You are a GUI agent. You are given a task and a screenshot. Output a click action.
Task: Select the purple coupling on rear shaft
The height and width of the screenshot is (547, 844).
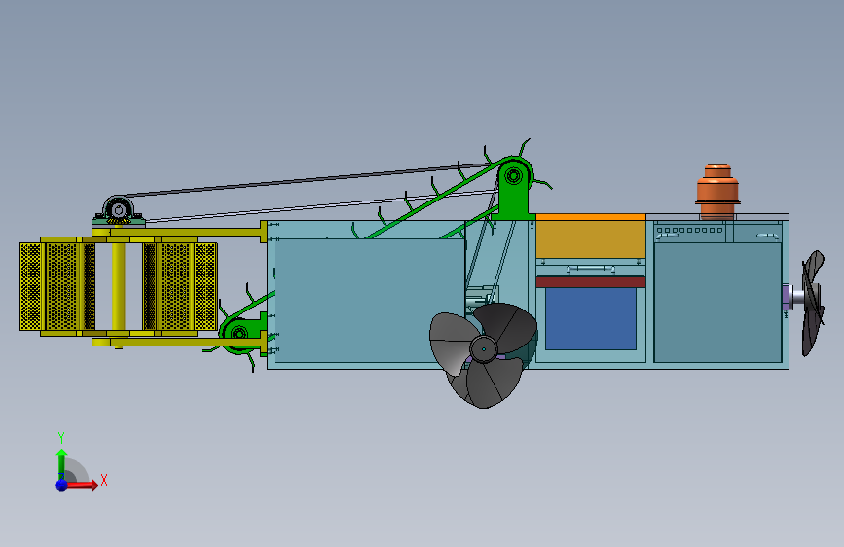point(786,297)
